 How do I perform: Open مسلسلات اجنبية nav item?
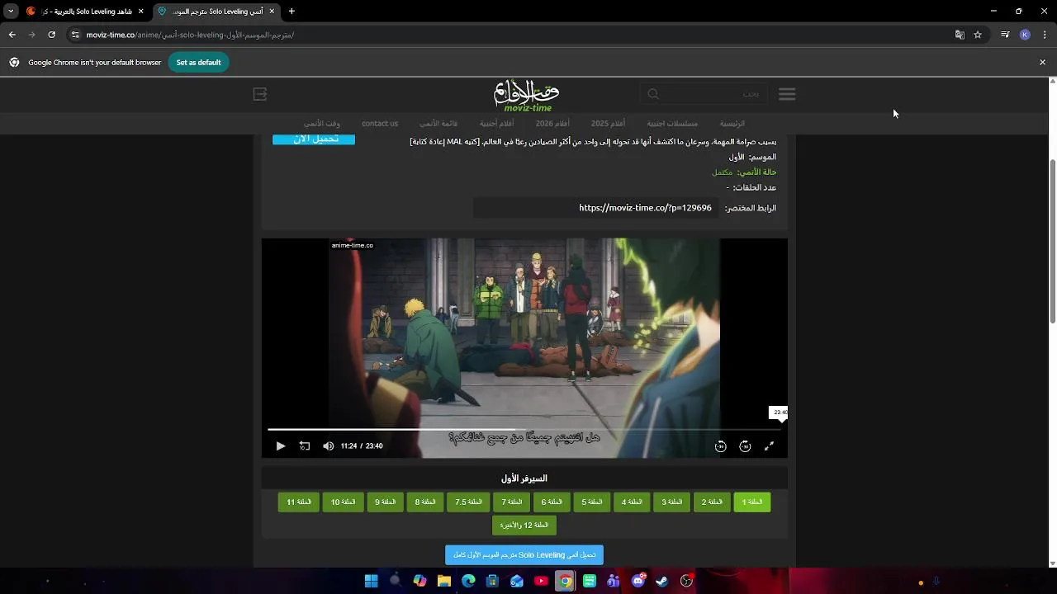point(672,124)
